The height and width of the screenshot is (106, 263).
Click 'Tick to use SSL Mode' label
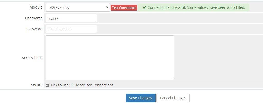coord(82,85)
